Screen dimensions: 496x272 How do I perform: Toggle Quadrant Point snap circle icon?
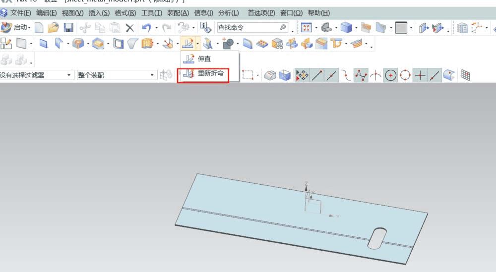[405, 75]
